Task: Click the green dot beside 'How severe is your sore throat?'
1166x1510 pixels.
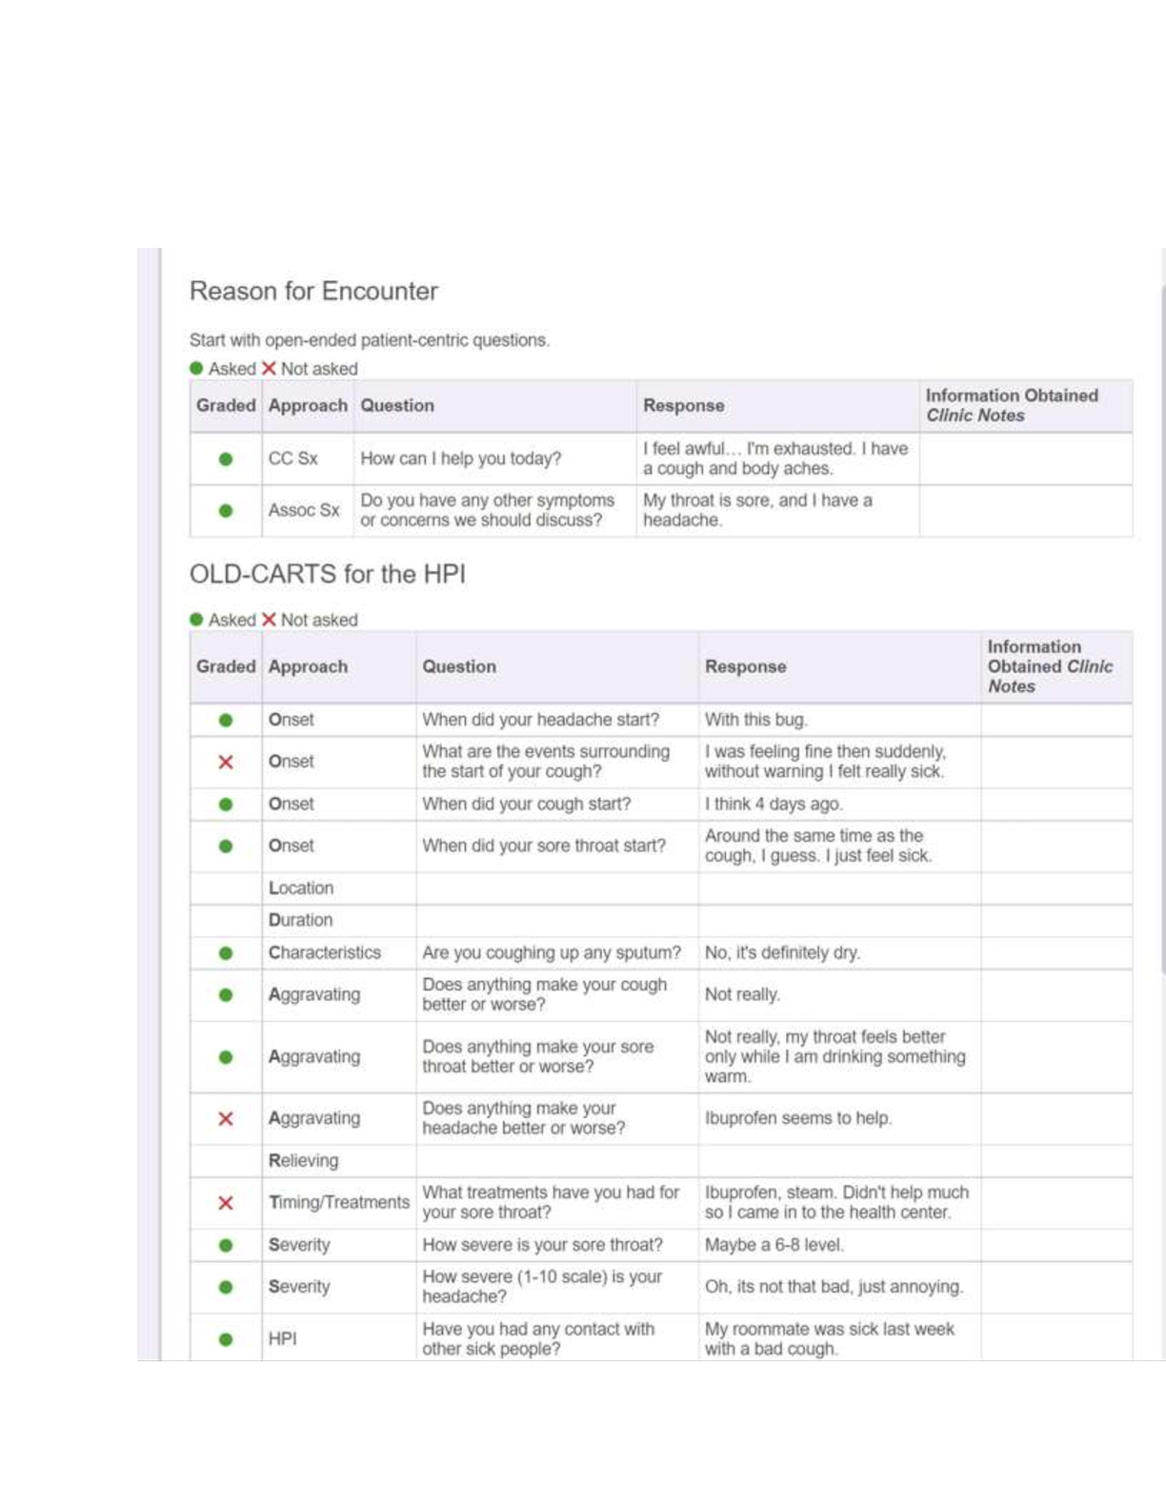Action: coord(226,1245)
